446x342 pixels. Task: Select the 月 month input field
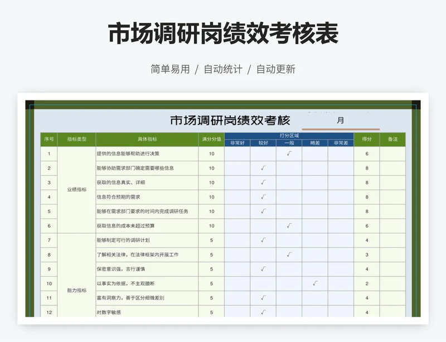point(341,121)
